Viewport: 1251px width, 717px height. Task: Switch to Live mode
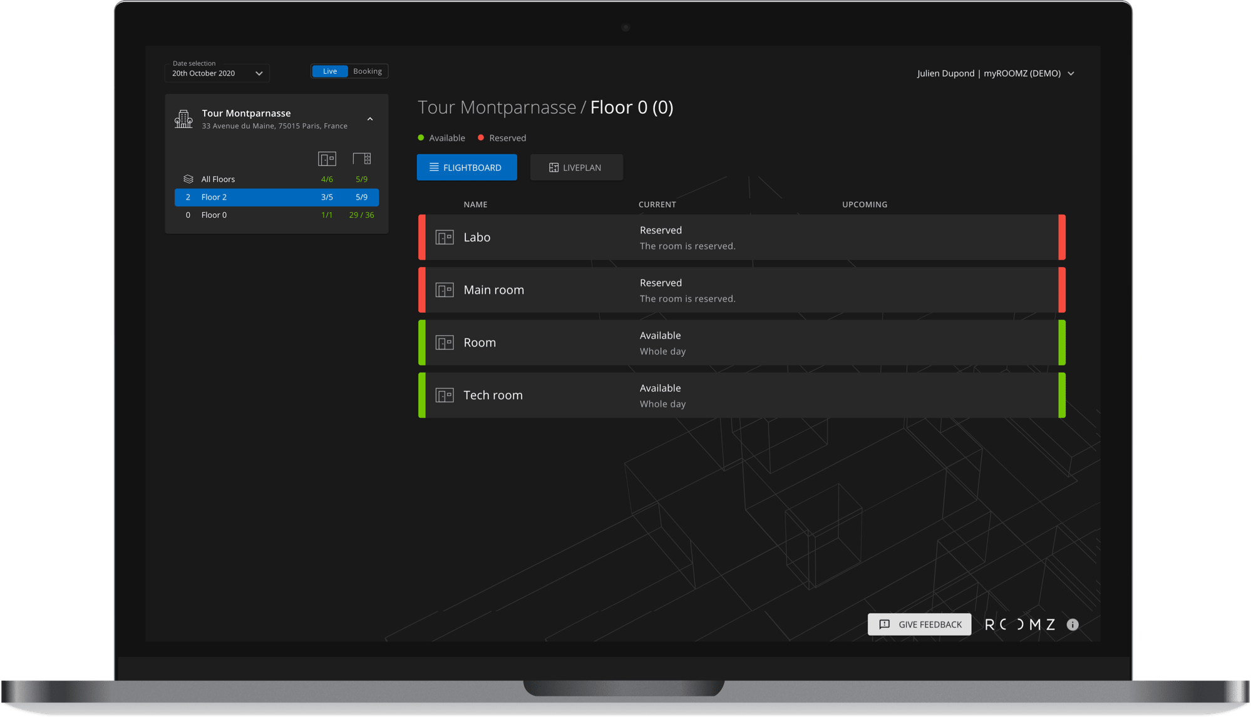[330, 71]
